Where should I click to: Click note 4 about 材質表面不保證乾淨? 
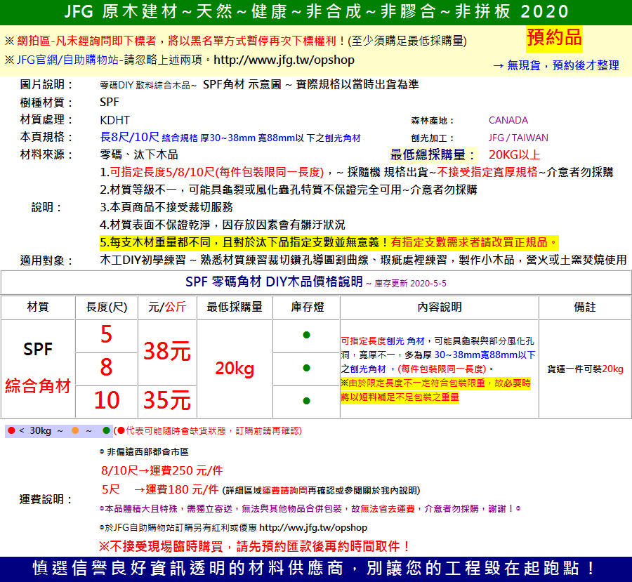point(223,225)
